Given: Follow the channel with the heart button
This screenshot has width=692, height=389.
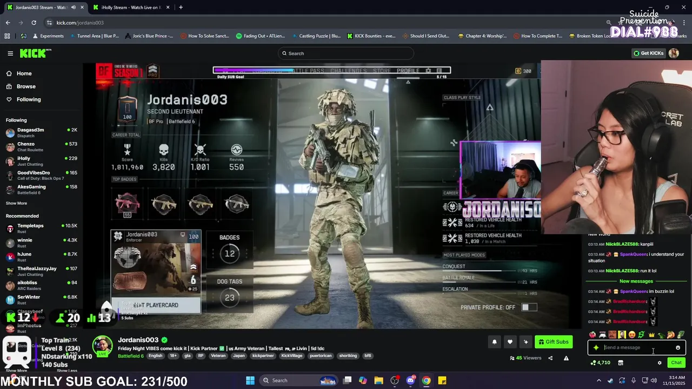Looking at the screenshot, I should click(510, 341).
